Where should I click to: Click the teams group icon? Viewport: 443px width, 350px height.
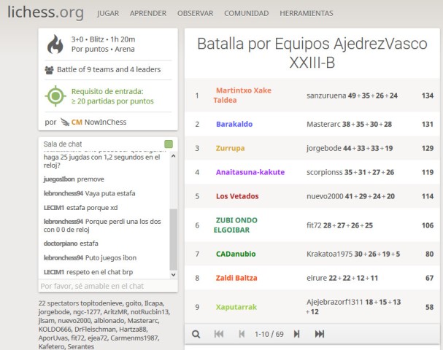[x=49, y=70]
